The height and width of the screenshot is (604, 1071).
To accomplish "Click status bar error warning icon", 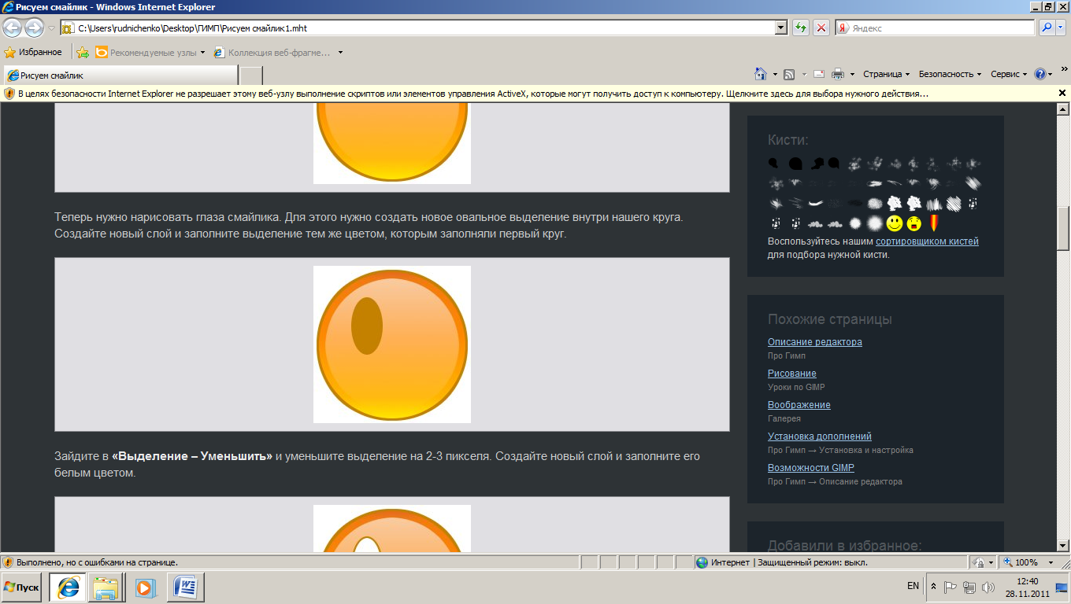I will pyautogui.click(x=8, y=562).
